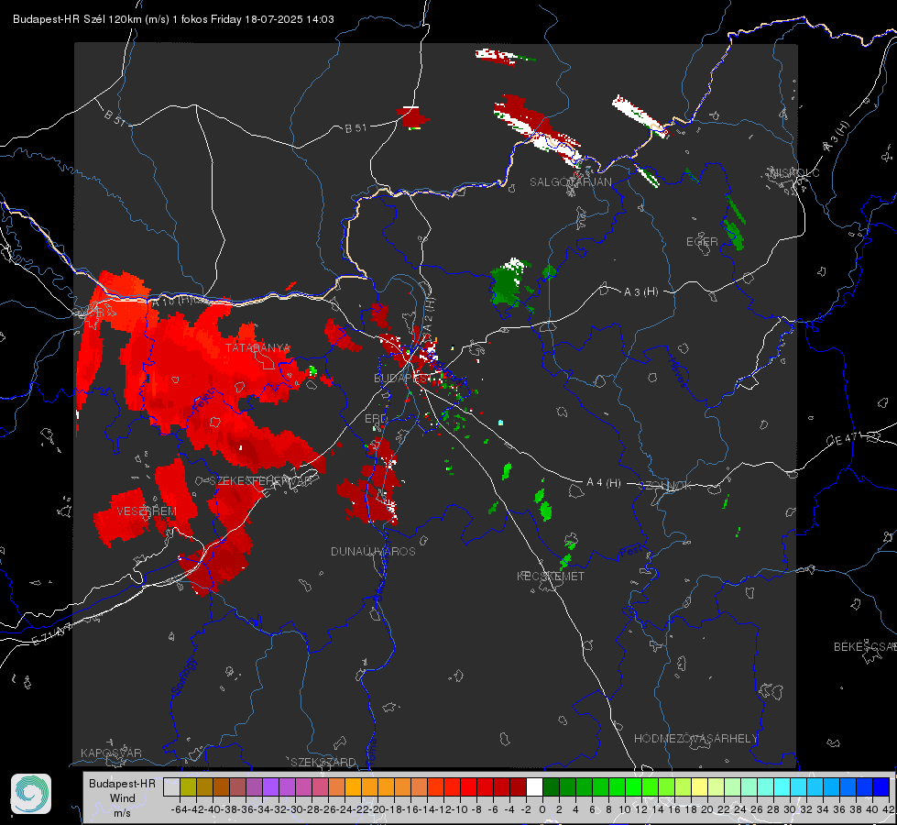Click the BEKESCSABA city label
The height and width of the screenshot is (825, 897).
[865, 646]
